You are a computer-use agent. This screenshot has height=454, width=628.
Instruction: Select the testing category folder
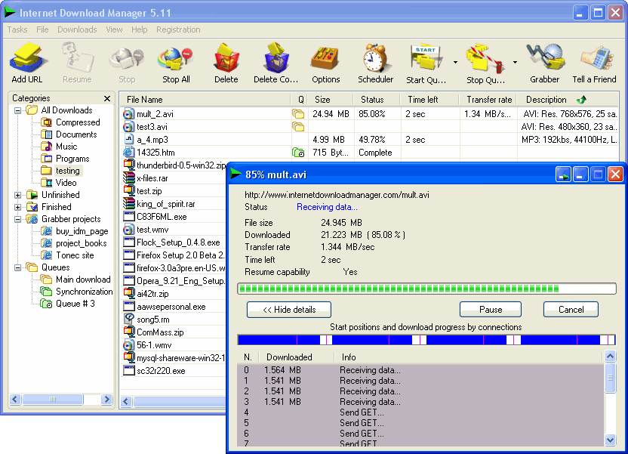click(67, 170)
